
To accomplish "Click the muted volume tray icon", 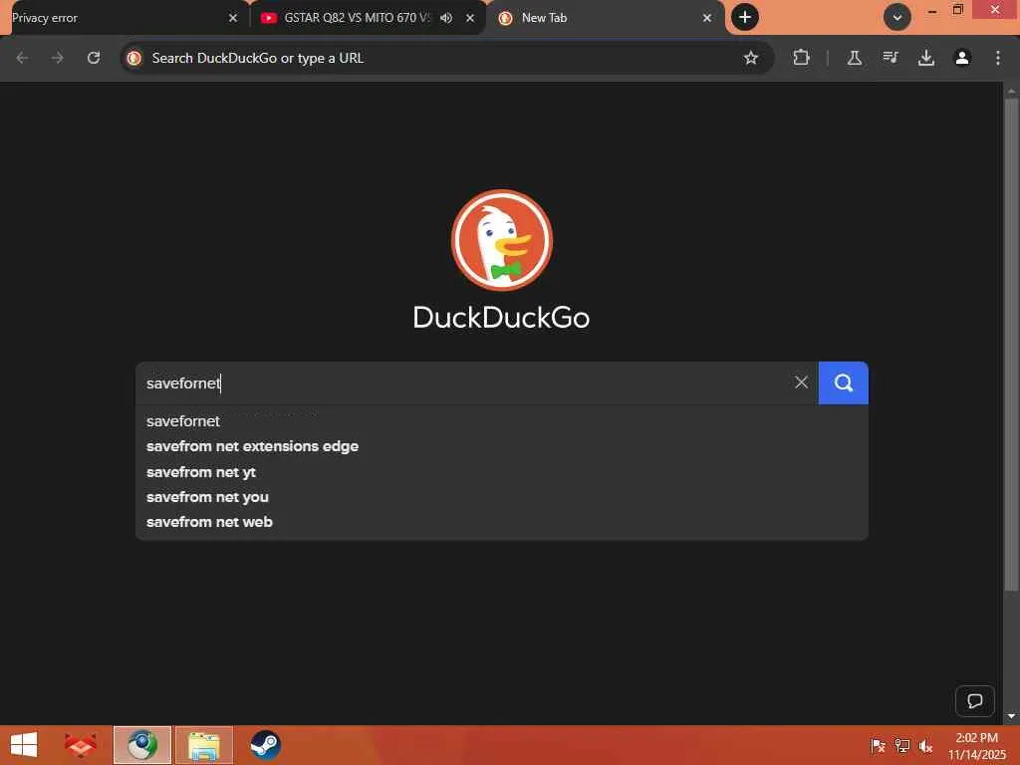I will pyautogui.click(x=925, y=746).
